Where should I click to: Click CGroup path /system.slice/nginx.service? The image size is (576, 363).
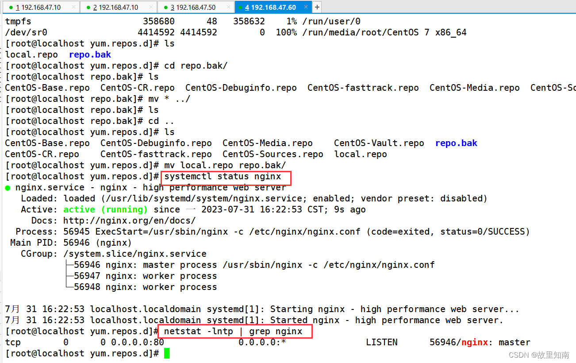click(135, 254)
